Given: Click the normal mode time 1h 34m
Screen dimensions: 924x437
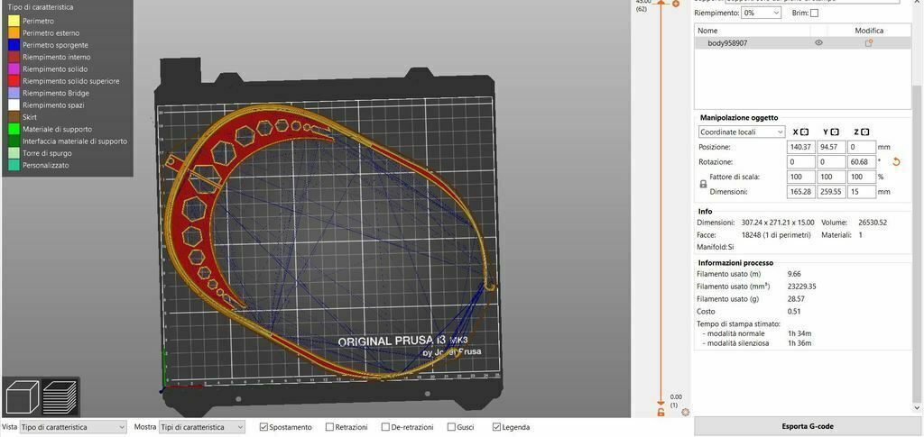Looking at the screenshot, I should click(x=799, y=333).
